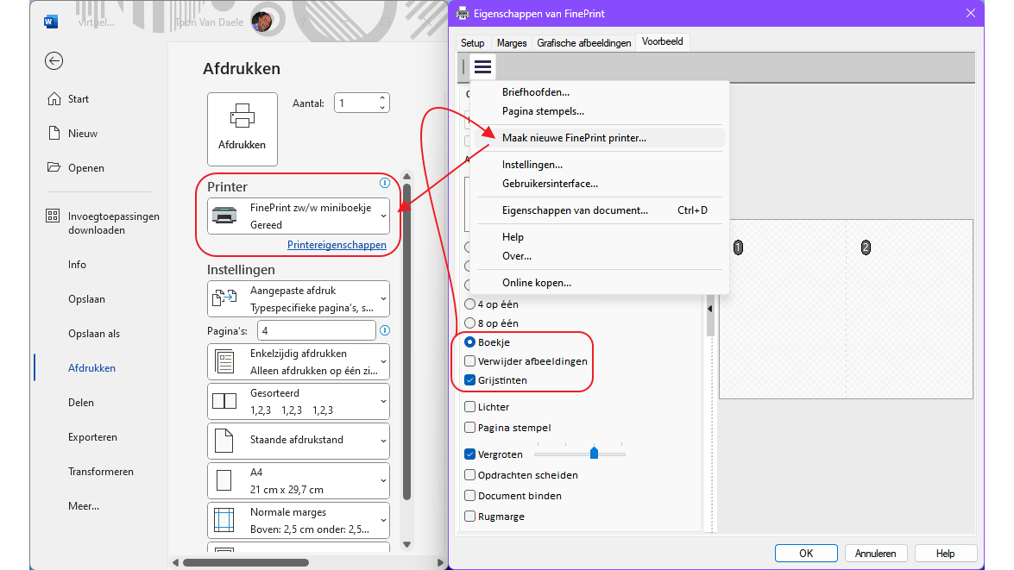Expand the Normale marges dropdown
1014x570 pixels.
298,520
